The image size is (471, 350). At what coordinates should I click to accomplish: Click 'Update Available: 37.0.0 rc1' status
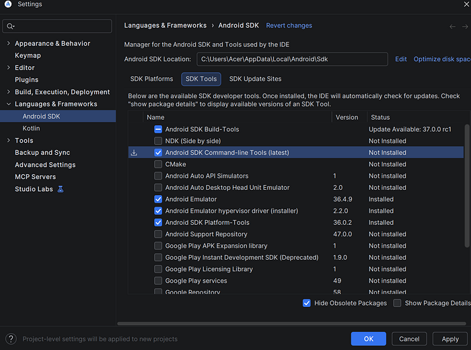[410, 129]
